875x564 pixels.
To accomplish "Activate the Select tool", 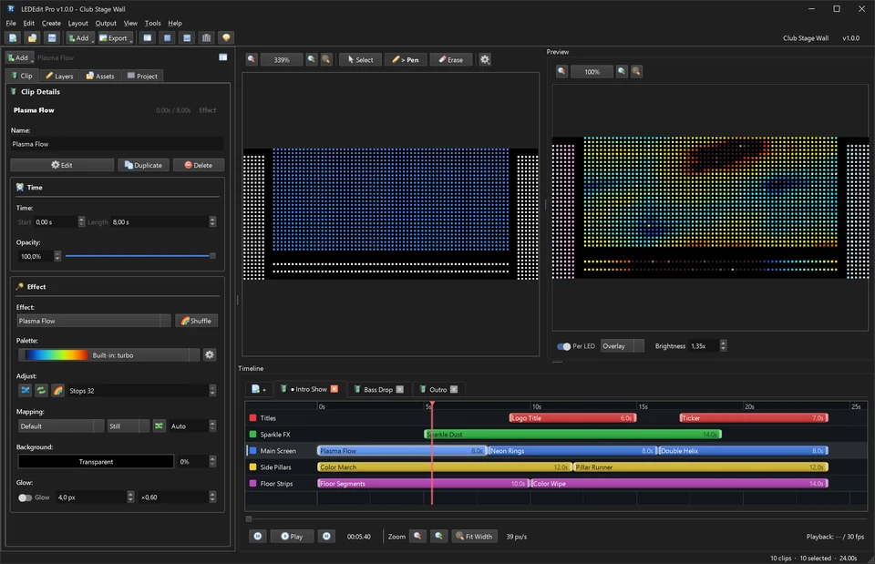I will [360, 60].
